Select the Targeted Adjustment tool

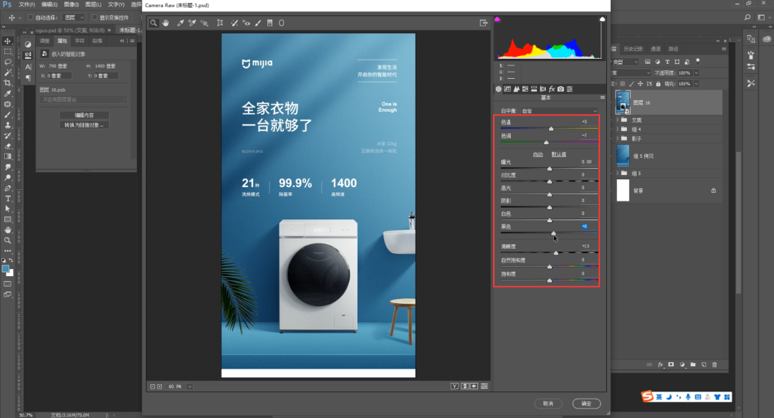(204, 23)
